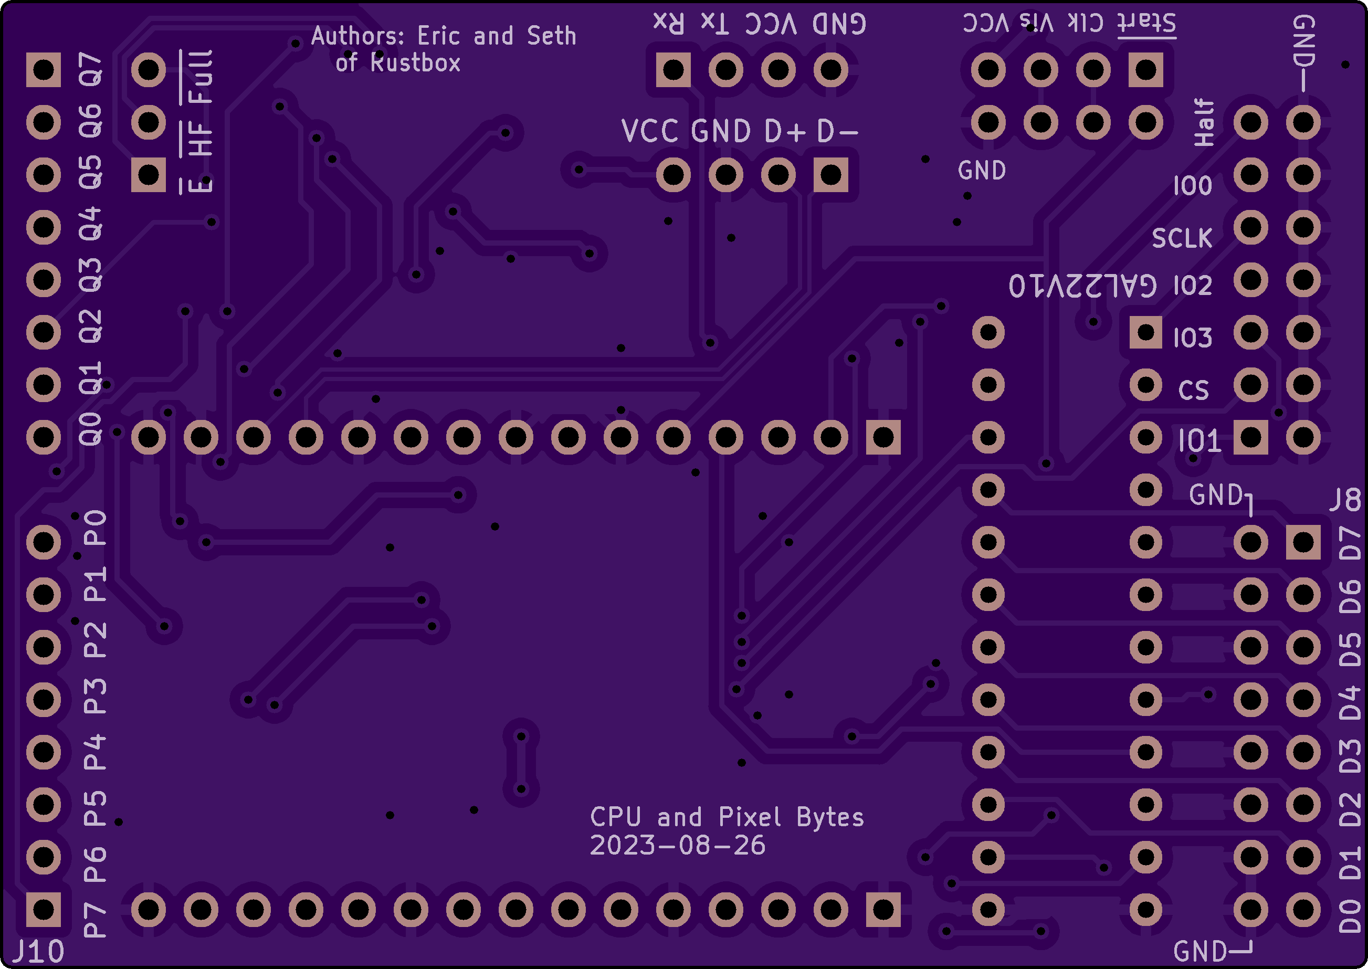Click the 'P3' pin label
Screen dimensions: 1368x969
tap(95, 697)
